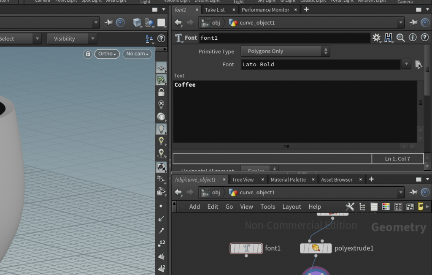Image resolution: width=432 pixels, height=275 pixels.
Task: Open the No cam camera selector
Action: click(x=137, y=54)
